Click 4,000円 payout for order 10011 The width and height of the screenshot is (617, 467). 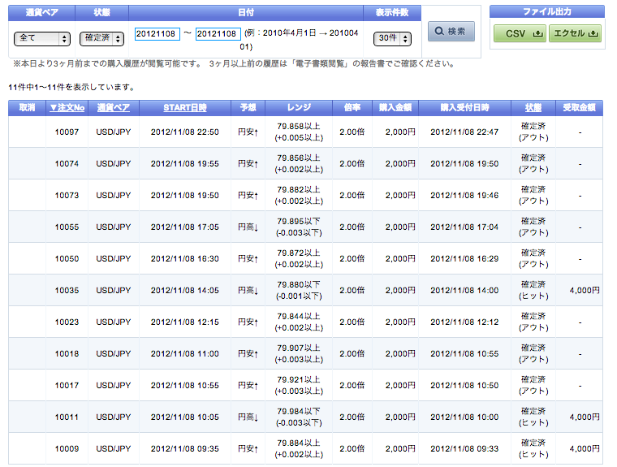(585, 417)
